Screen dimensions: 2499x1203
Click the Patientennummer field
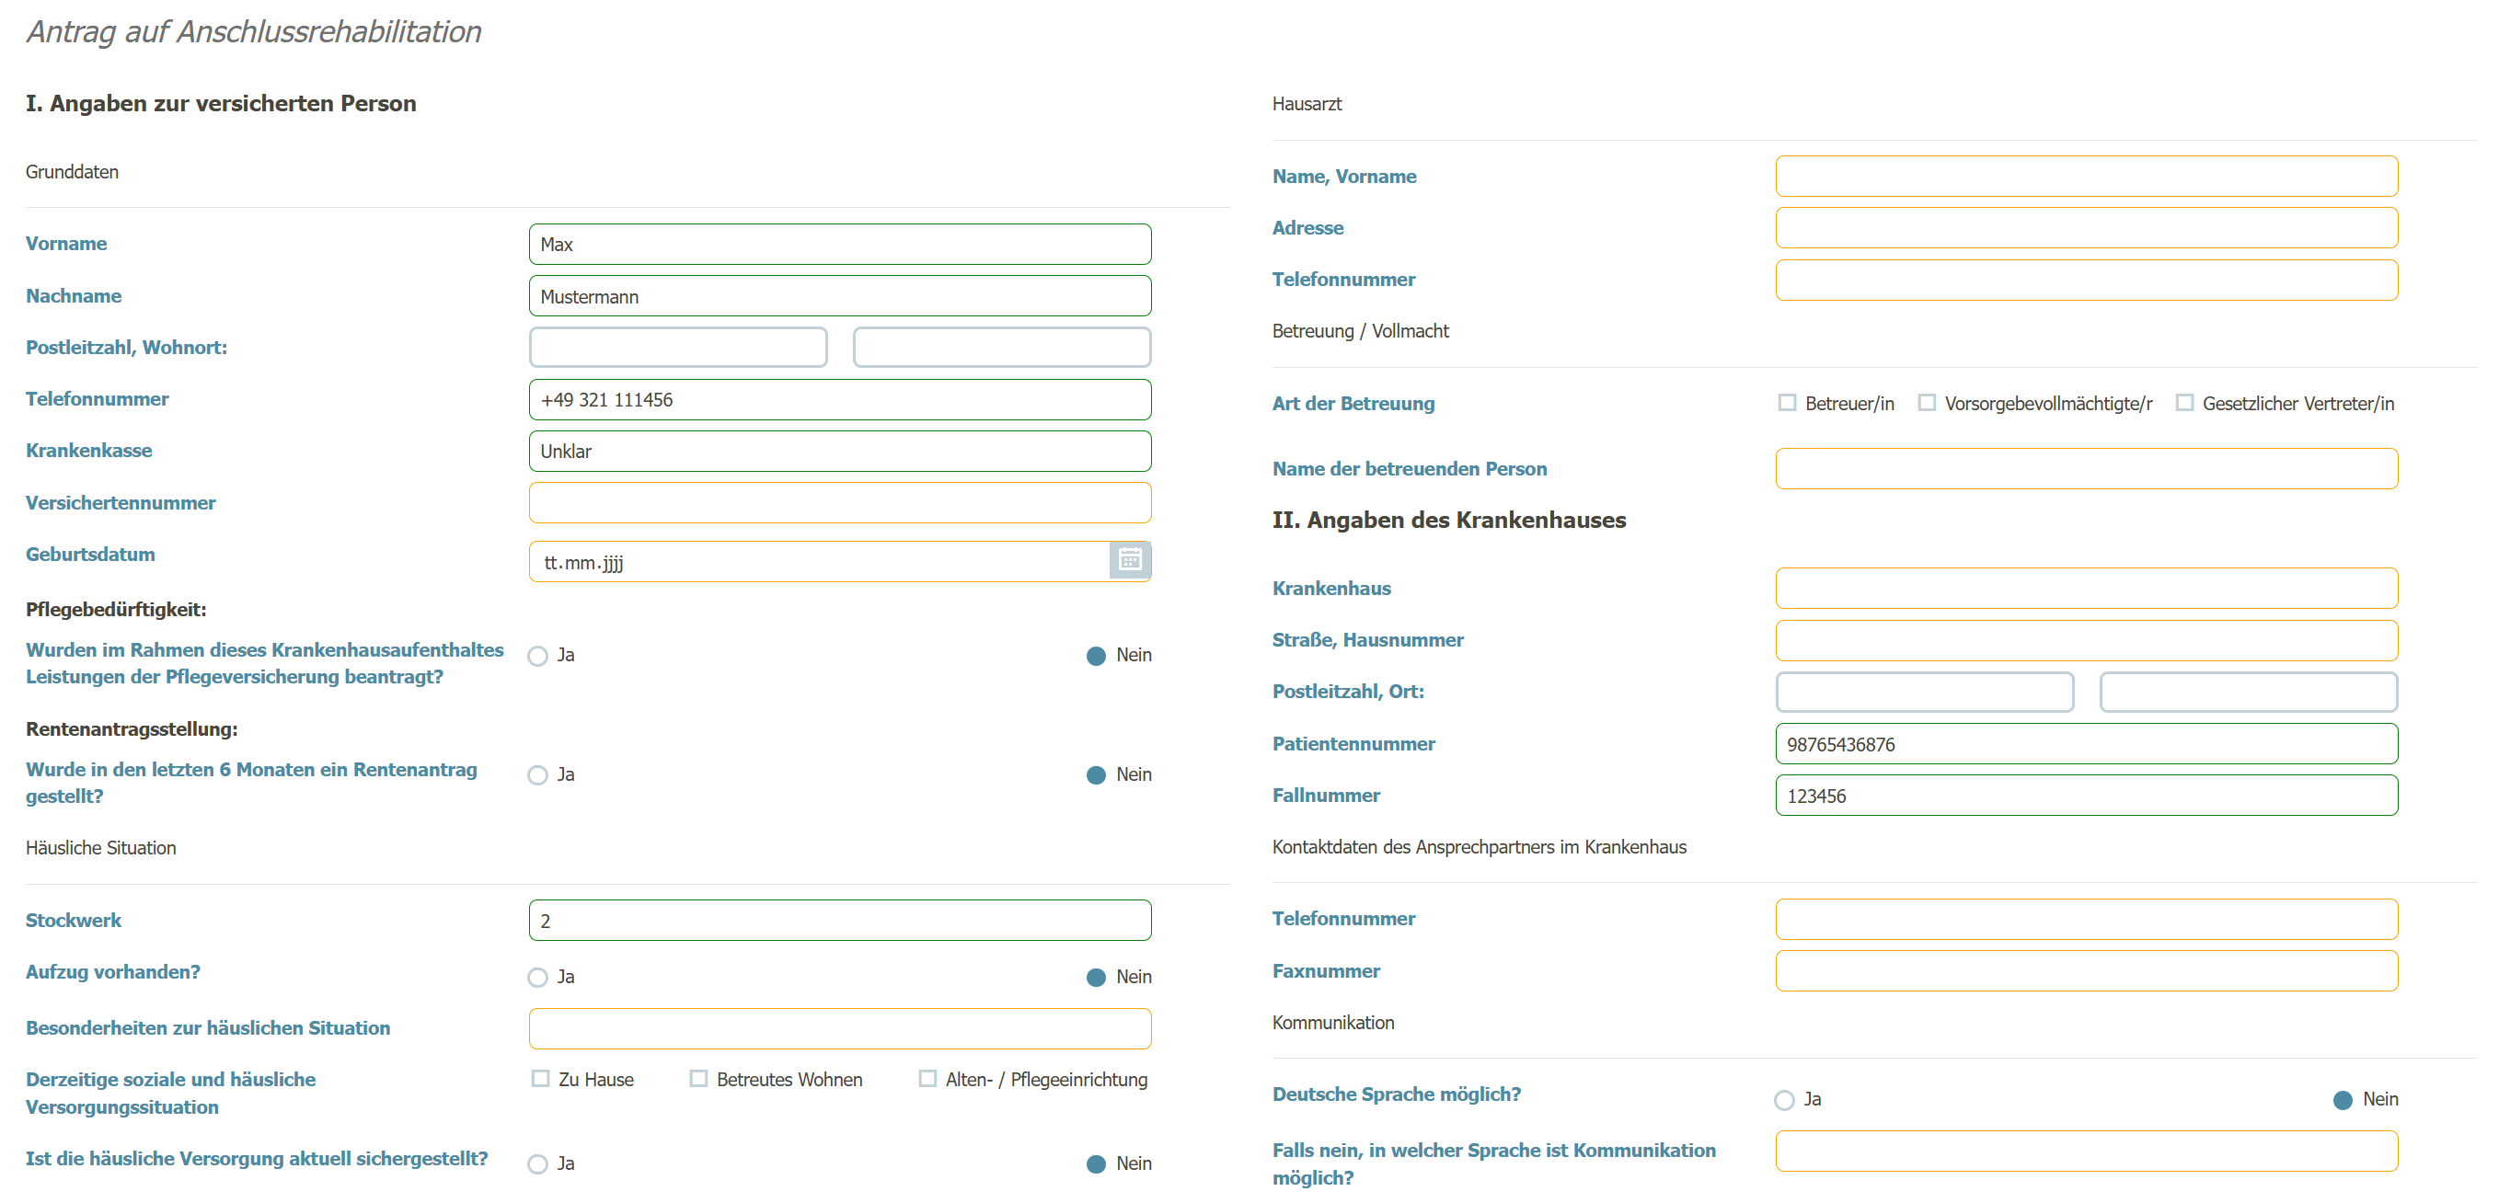pos(2086,743)
